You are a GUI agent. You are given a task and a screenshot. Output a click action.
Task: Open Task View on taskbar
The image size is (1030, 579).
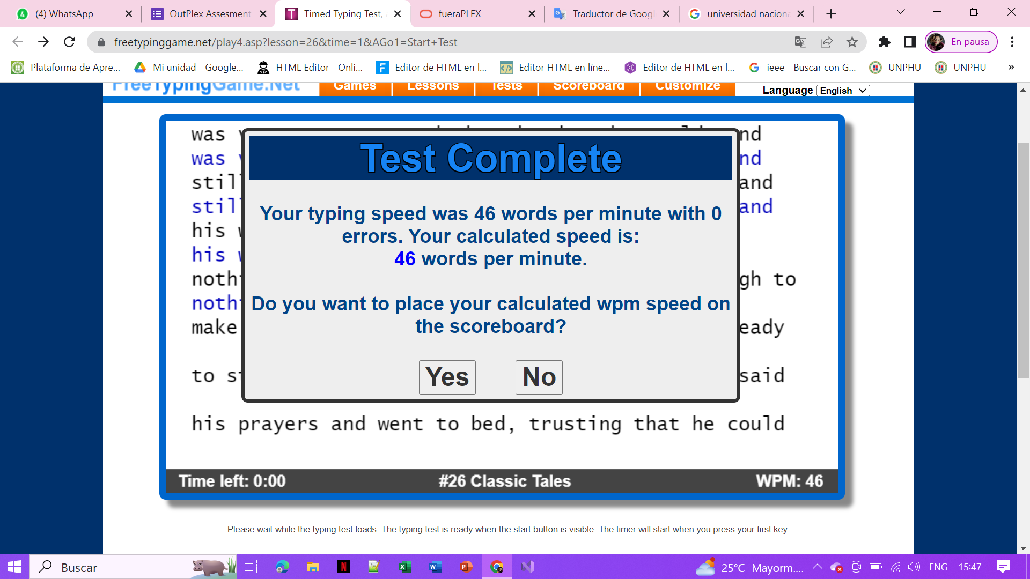(251, 567)
